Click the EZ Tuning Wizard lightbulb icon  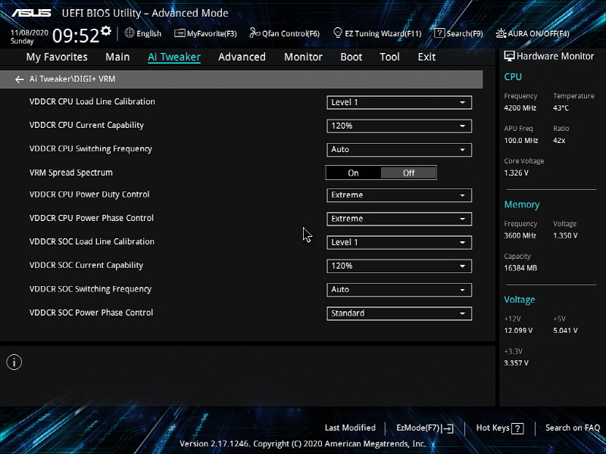338,33
